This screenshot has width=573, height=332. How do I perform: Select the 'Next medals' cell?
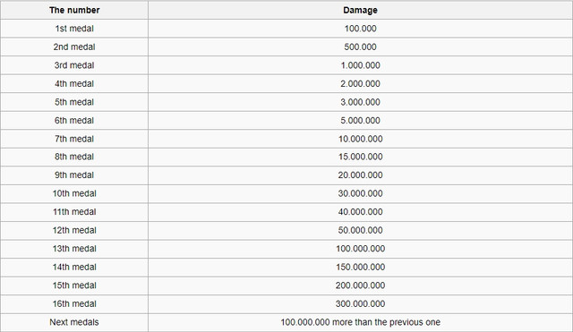[x=74, y=322]
